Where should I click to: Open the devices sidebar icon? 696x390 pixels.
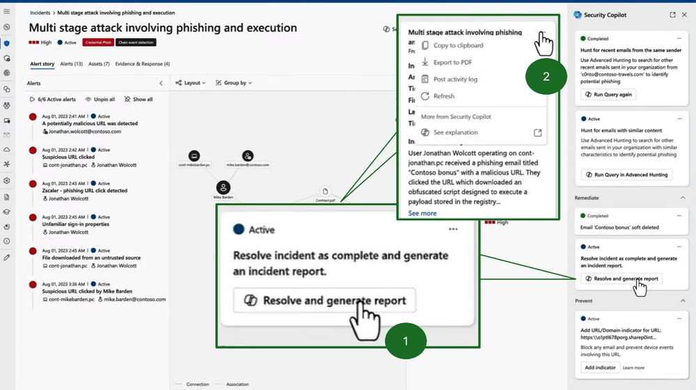pos(7,120)
